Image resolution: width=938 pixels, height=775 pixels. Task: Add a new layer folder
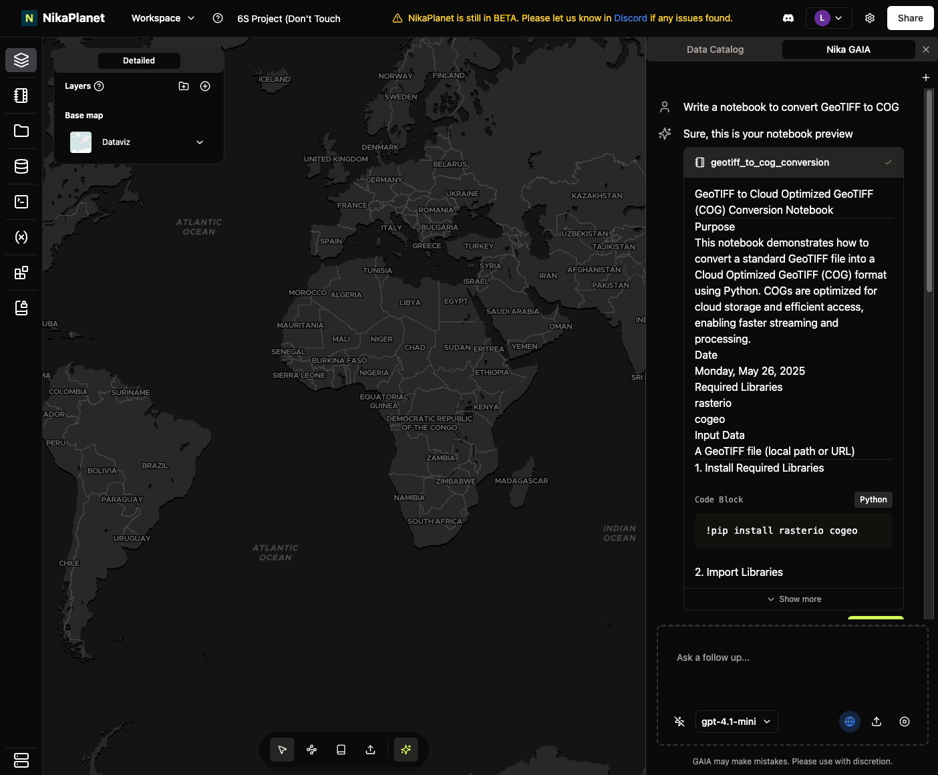pos(184,86)
